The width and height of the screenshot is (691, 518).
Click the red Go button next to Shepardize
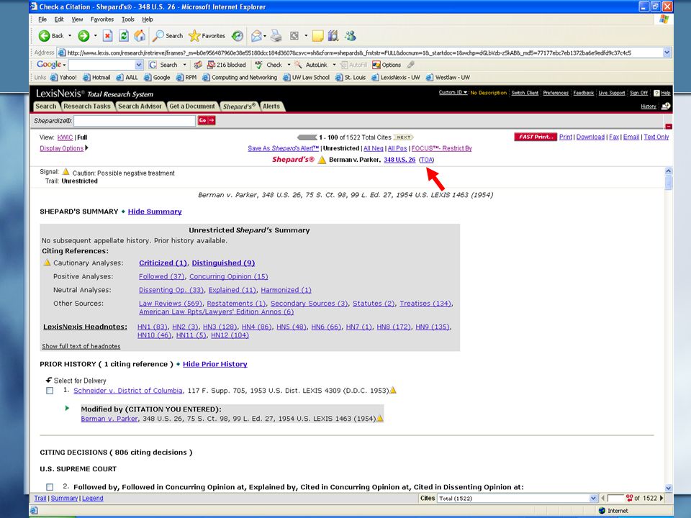[207, 120]
